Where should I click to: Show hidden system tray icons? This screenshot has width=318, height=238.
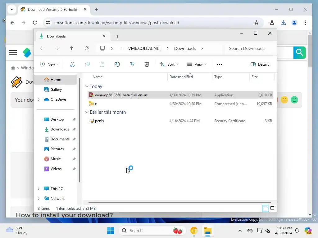240,231
